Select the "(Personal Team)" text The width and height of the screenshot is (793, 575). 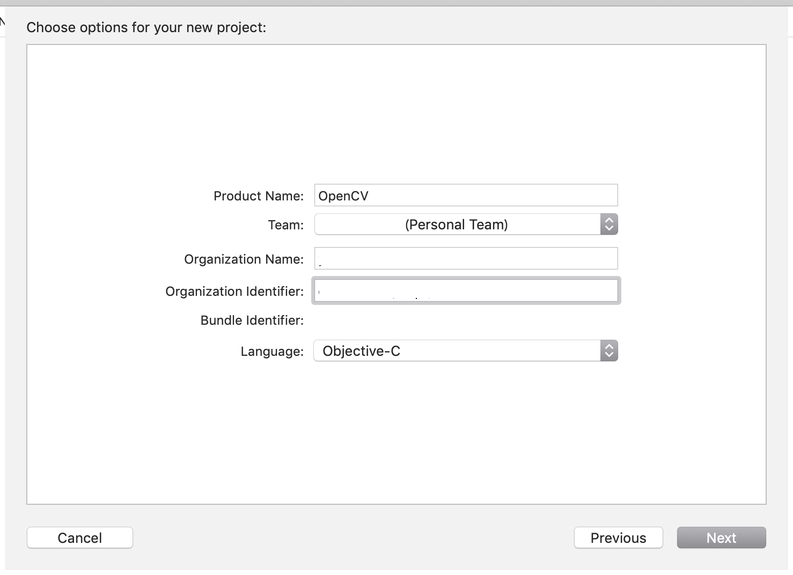(x=456, y=225)
